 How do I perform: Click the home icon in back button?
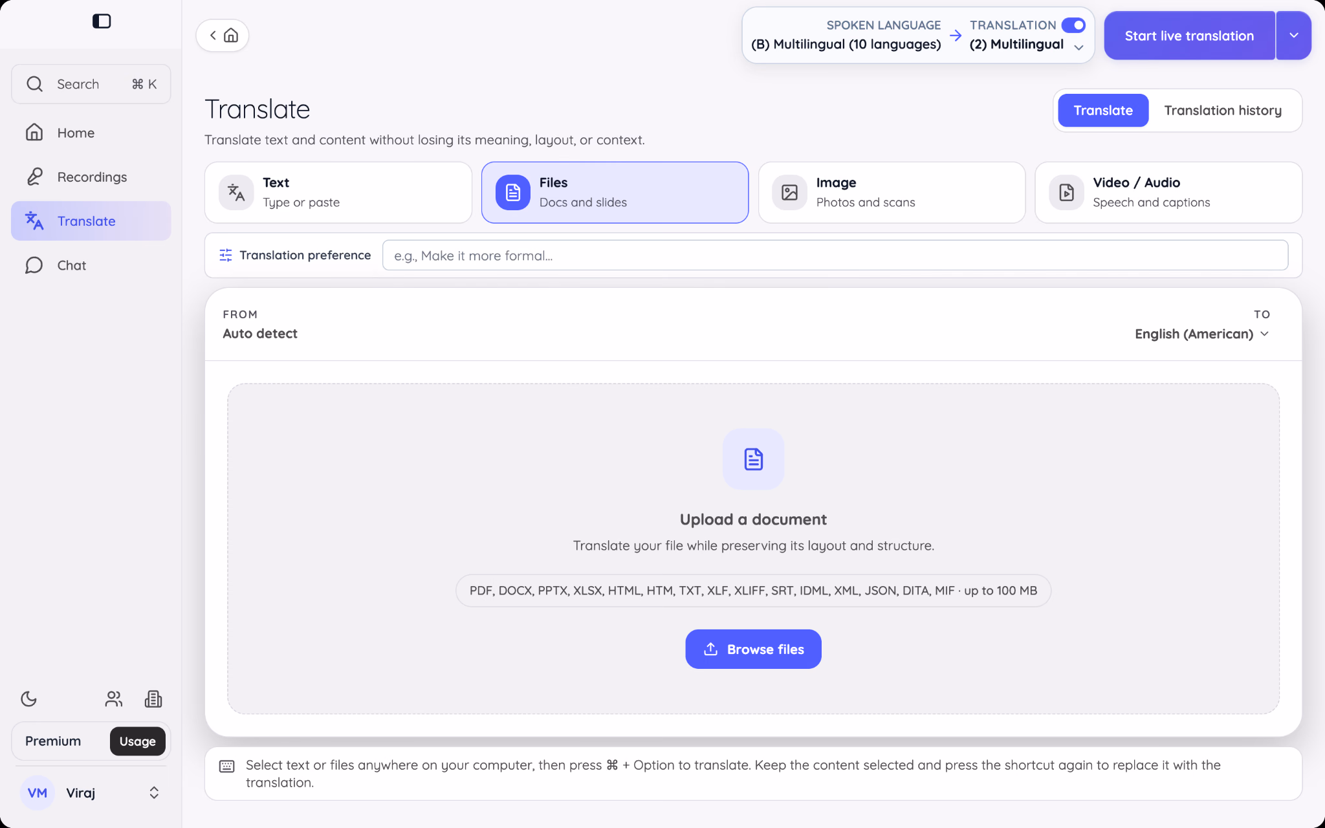(231, 36)
